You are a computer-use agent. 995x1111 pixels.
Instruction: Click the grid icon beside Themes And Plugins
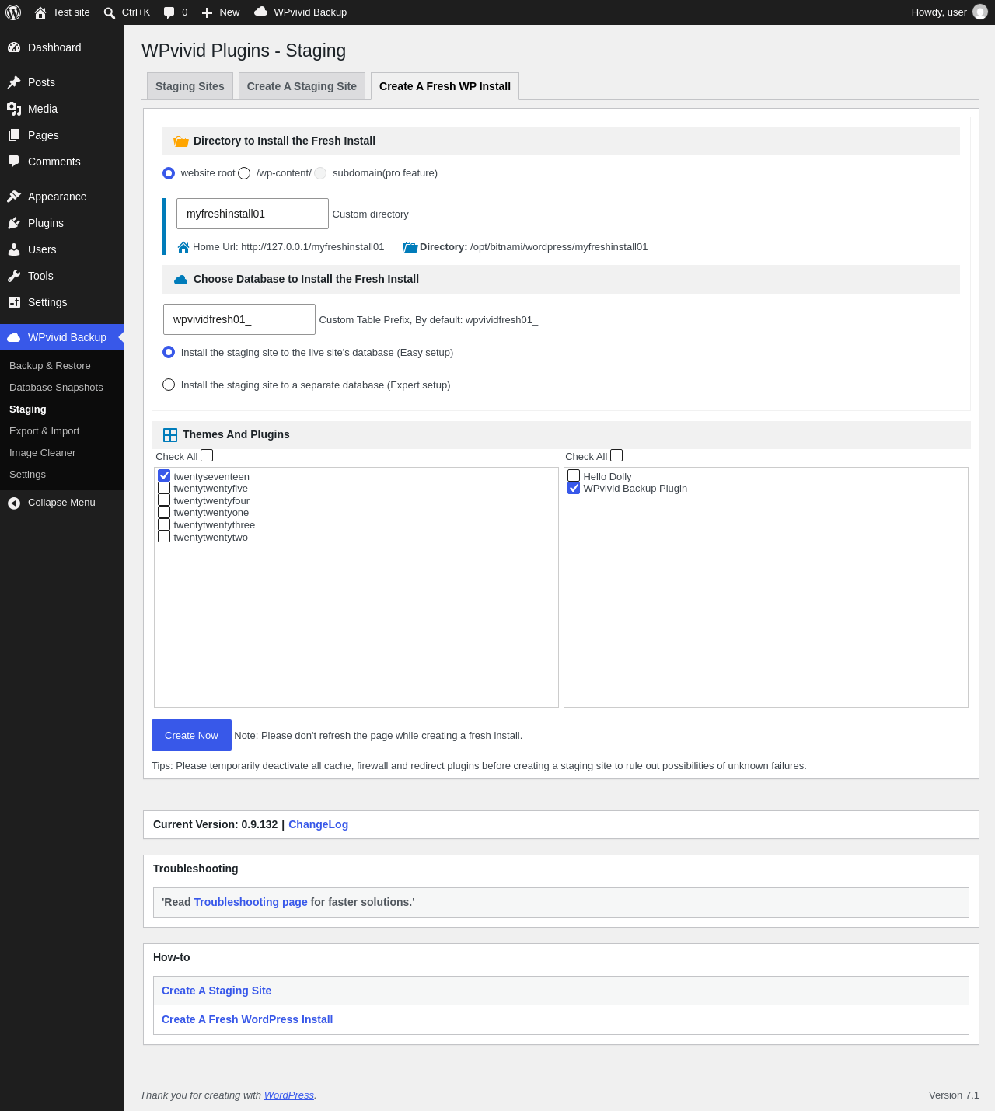[170, 435]
